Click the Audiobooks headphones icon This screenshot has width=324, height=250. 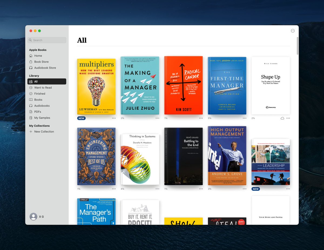pyautogui.click(x=31, y=106)
